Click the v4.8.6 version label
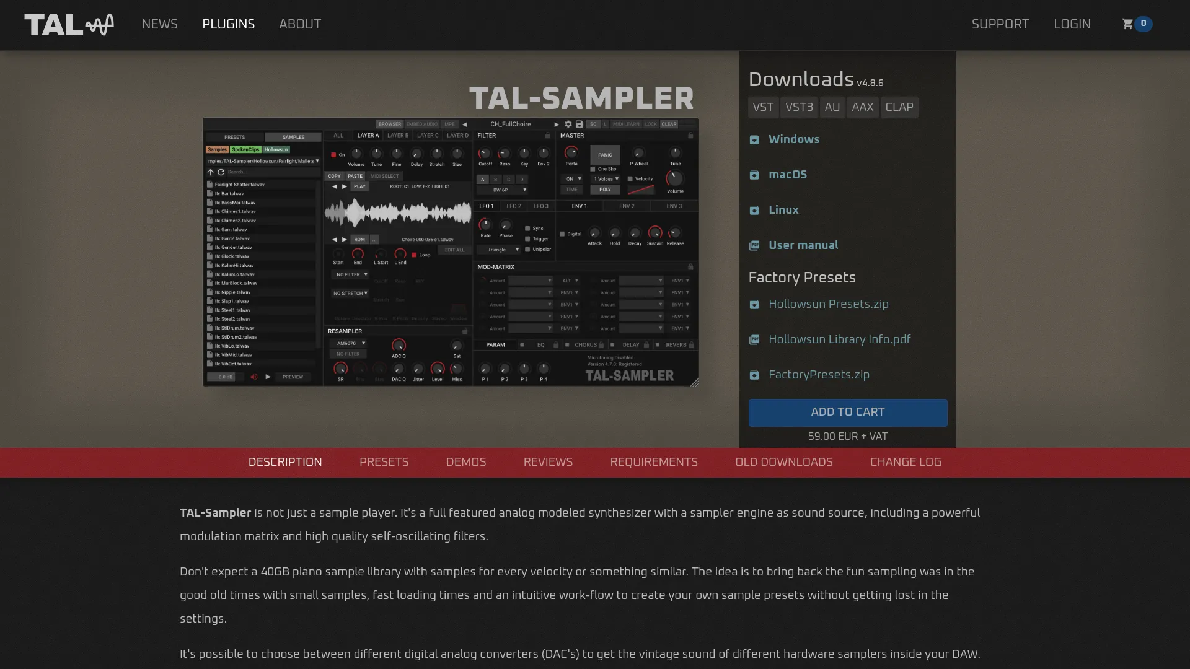This screenshot has height=669, width=1190. point(870,83)
